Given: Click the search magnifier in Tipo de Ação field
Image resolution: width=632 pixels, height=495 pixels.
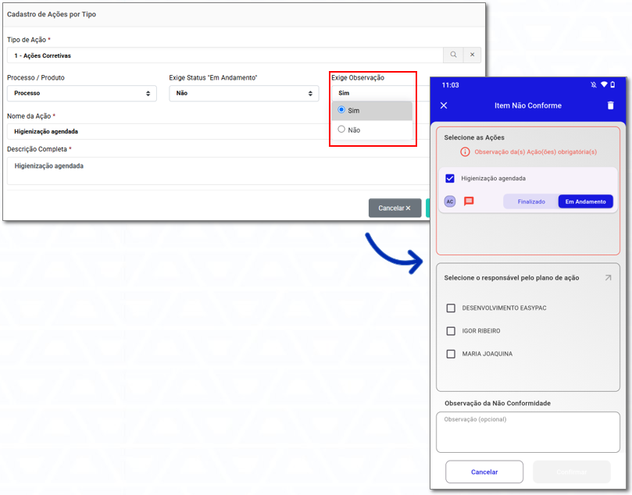Looking at the screenshot, I should point(453,55).
